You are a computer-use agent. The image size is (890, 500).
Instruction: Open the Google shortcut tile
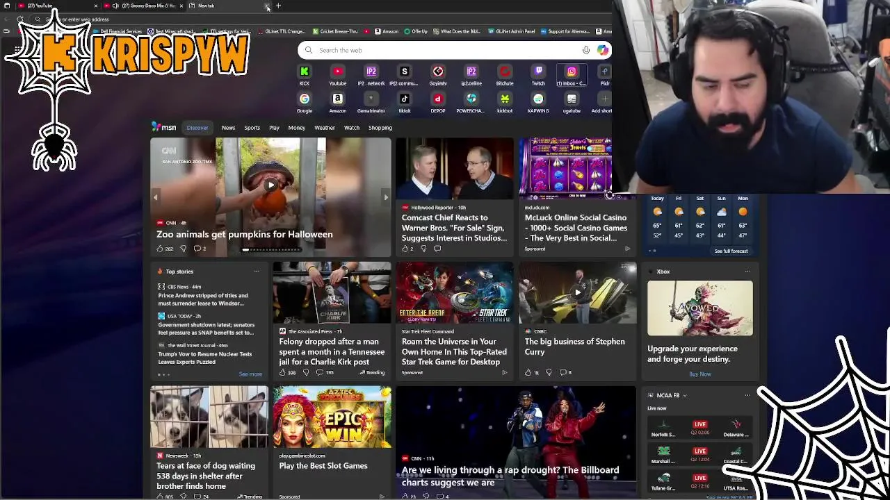click(x=304, y=103)
